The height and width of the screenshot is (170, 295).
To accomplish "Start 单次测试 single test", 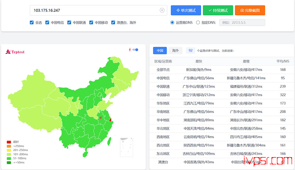I will [x=186, y=10].
